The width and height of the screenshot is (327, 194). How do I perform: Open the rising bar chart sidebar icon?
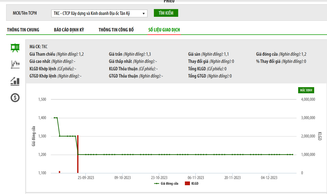coord(15,81)
